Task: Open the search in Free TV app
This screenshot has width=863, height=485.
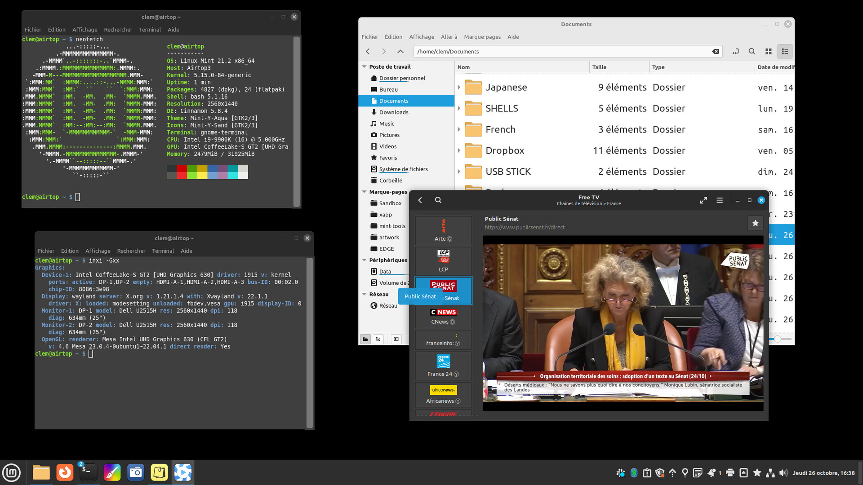Action: [x=438, y=200]
